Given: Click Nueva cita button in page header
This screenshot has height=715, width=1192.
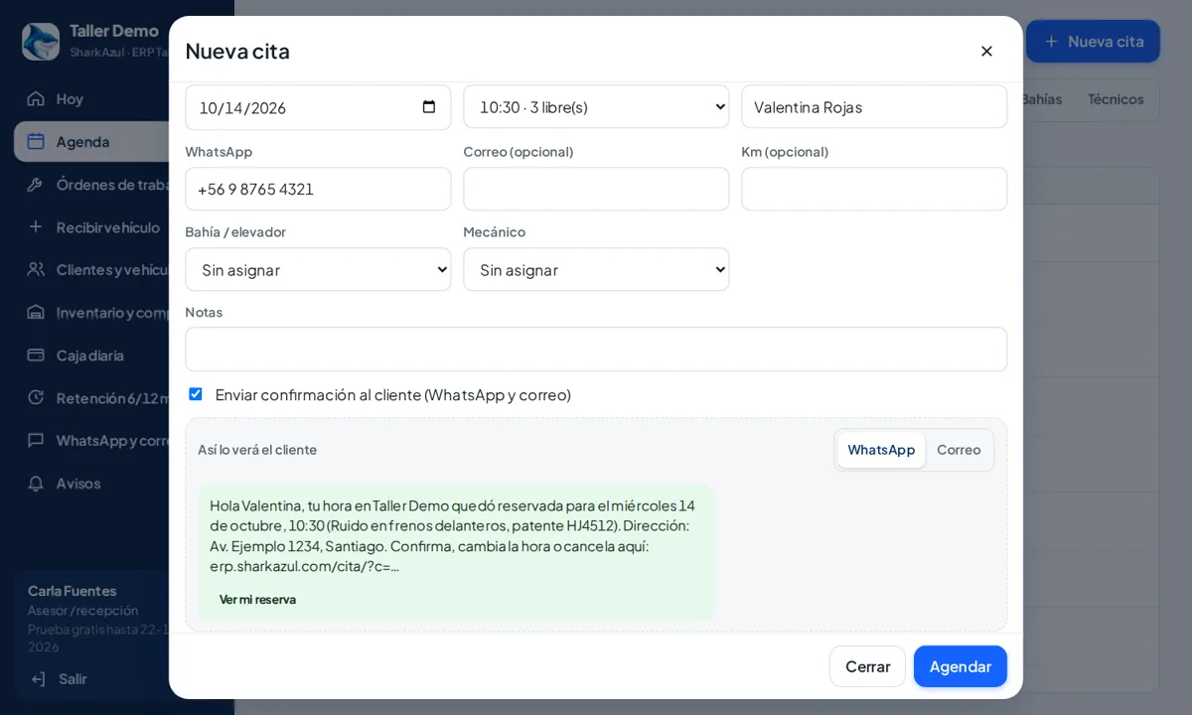Looking at the screenshot, I should tap(1093, 41).
